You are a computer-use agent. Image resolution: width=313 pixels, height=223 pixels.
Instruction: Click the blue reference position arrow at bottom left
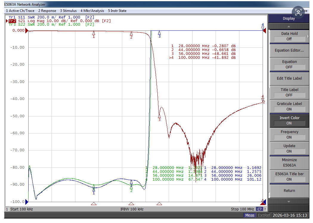point(27,202)
